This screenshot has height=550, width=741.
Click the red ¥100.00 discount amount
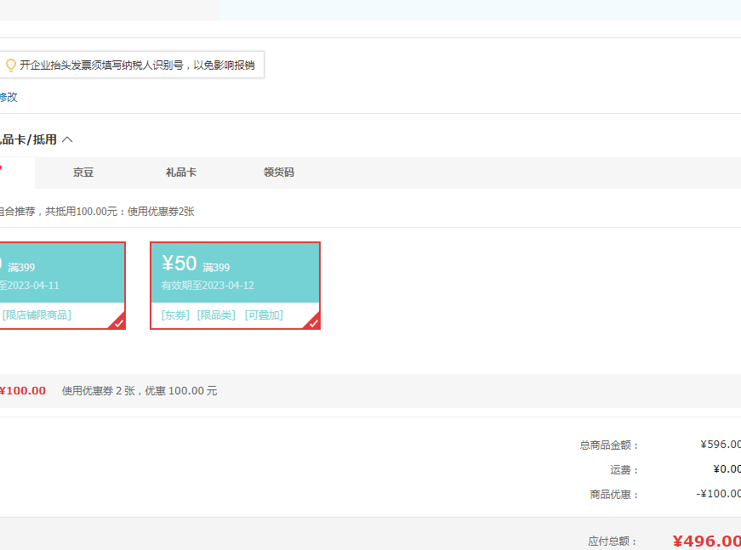(23, 391)
